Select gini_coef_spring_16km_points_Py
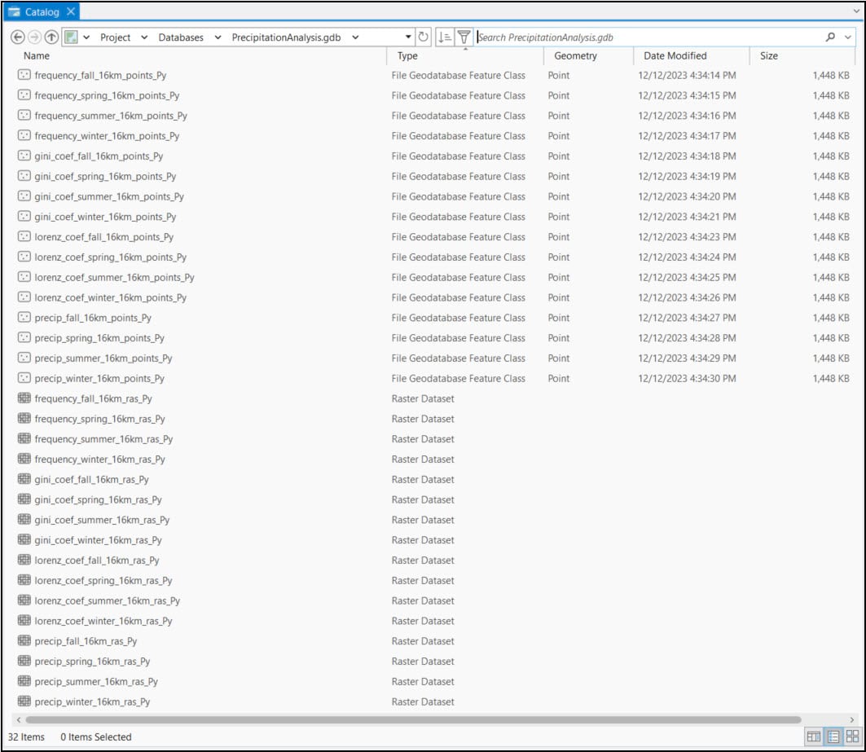866x752 pixels. [x=105, y=176]
